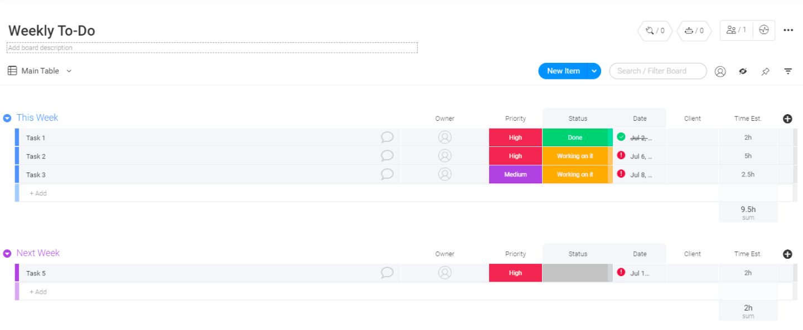Click the New Item button
Screen dimensions: 803x330
click(x=563, y=71)
